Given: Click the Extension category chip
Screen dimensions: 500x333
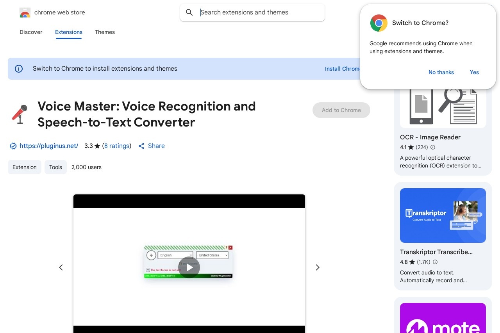Looking at the screenshot, I should (x=25, y=167).
